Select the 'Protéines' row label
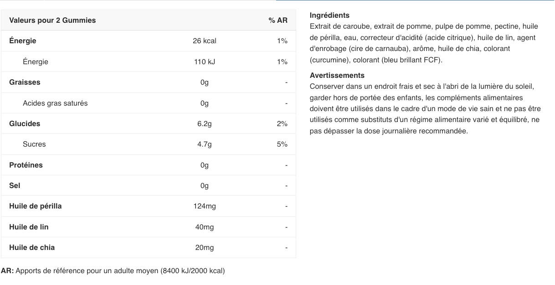The image size is (555, 285). pos(26,165)
